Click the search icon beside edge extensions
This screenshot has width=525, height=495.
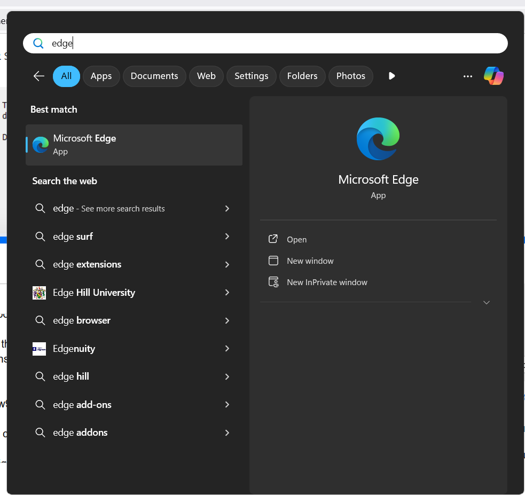click(x=40, y=264)
